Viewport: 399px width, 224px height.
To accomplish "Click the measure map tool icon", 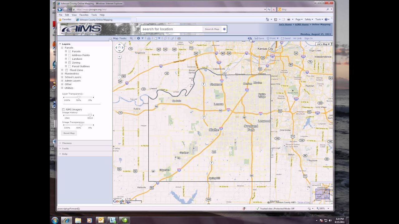I will [149, 38].
